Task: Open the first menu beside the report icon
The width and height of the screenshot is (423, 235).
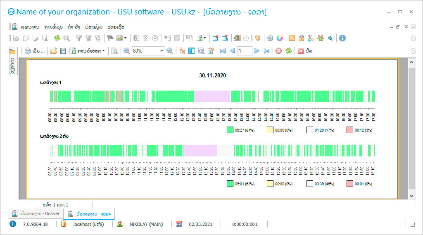Action: (x=29, y=27)
